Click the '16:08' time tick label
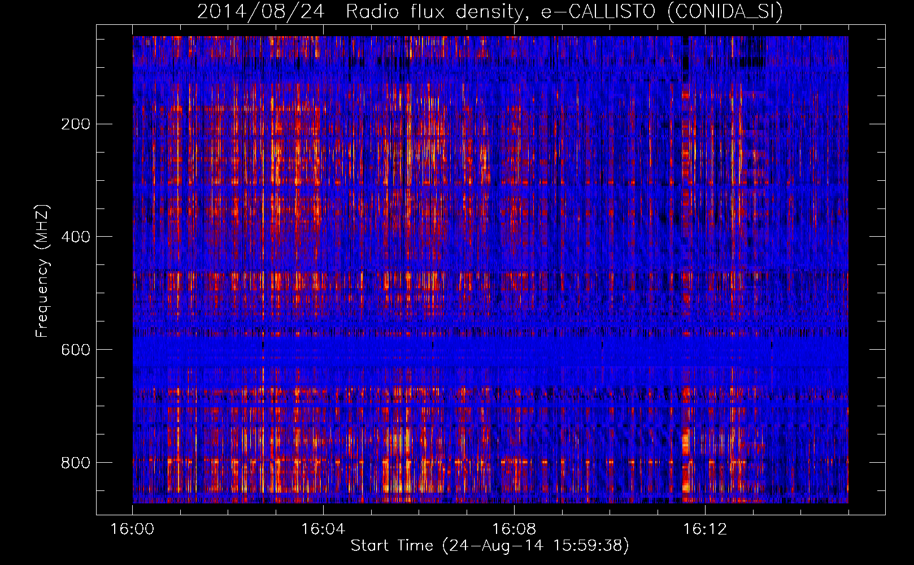This screenshot has width=914, height=565. click(x=514, y=529)
